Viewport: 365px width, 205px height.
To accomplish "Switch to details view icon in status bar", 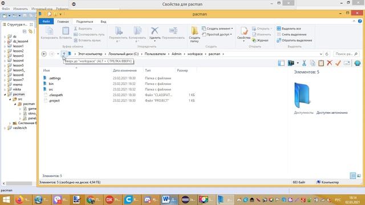I will click(353, 176).
